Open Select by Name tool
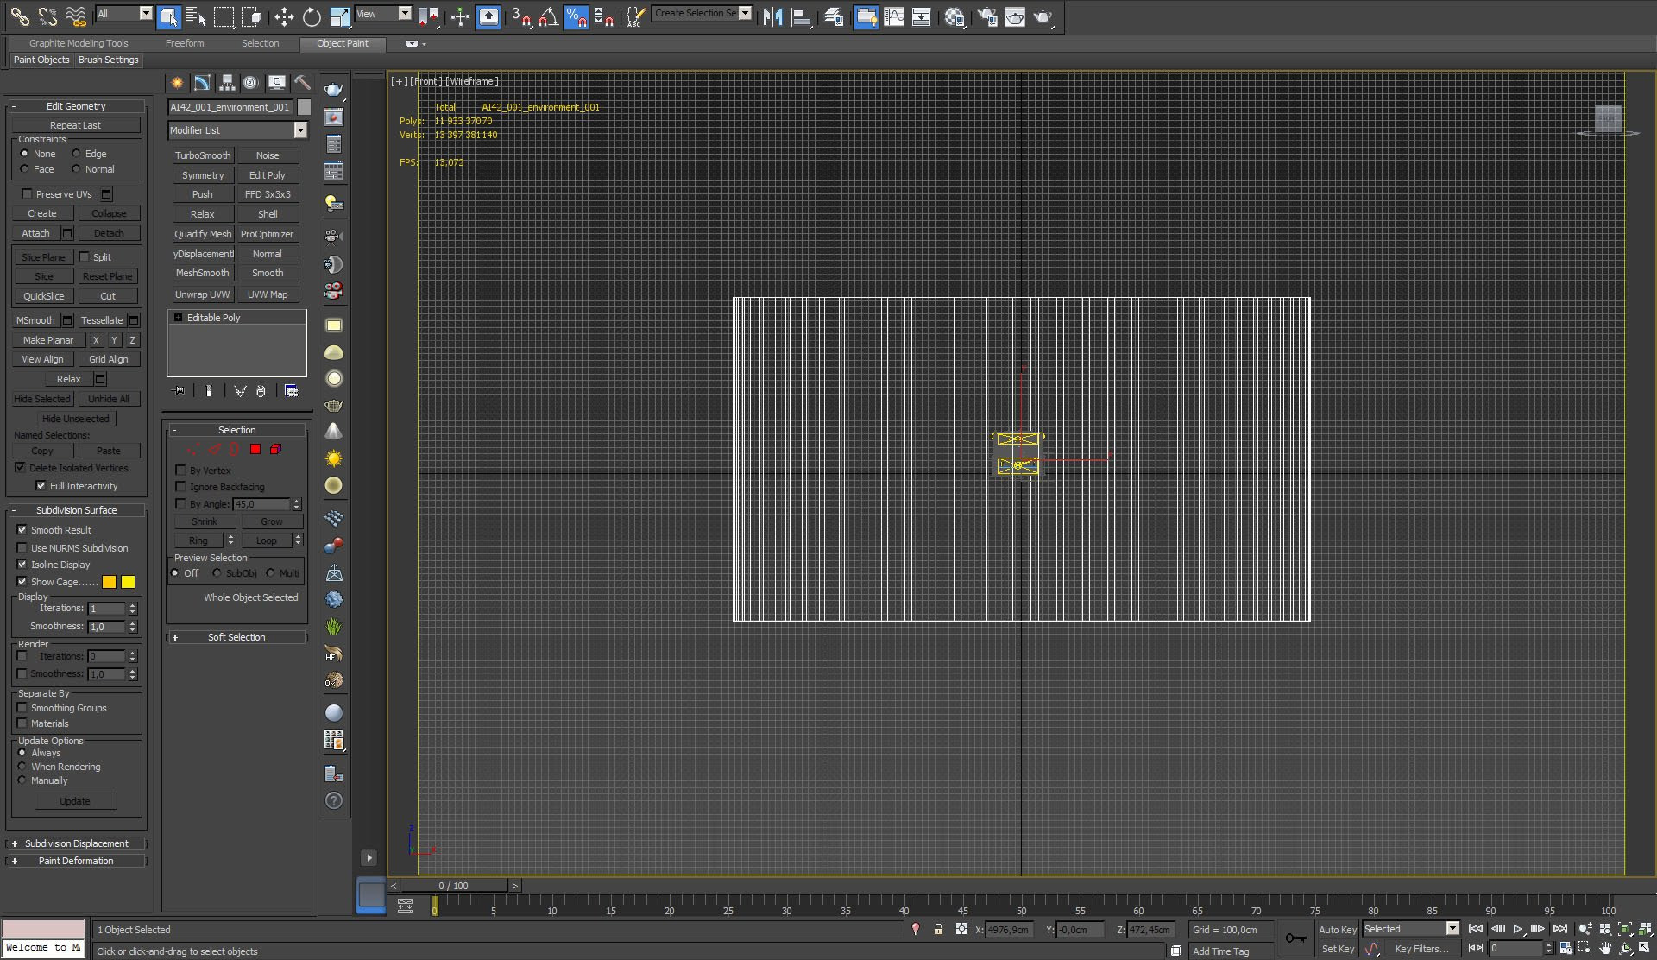 tap(196, 16)
